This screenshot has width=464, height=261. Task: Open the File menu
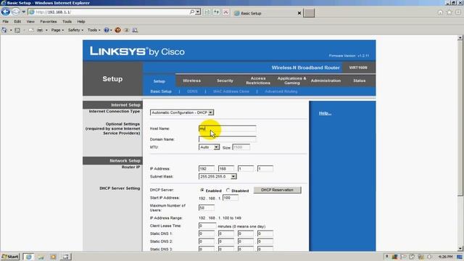6,22
